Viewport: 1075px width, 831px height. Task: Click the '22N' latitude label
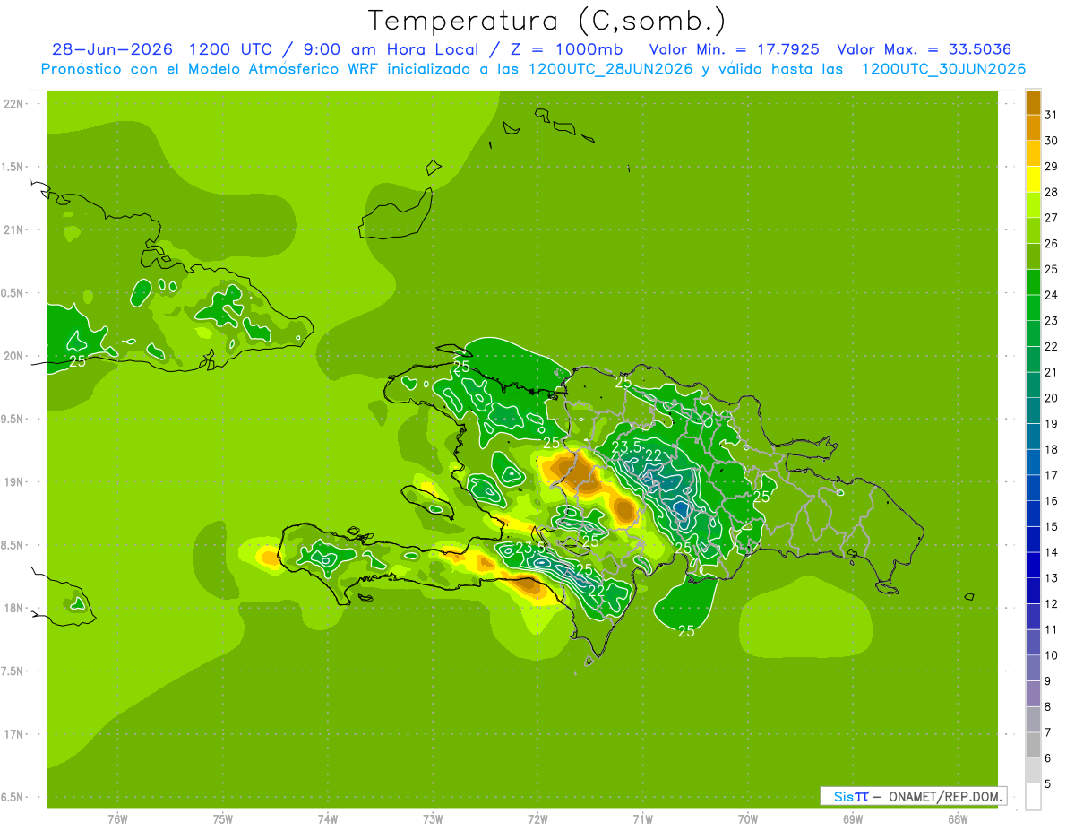[15, 103]
